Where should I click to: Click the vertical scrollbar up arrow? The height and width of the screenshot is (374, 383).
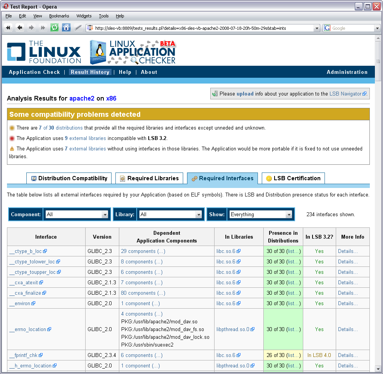(x=378, y=38)
